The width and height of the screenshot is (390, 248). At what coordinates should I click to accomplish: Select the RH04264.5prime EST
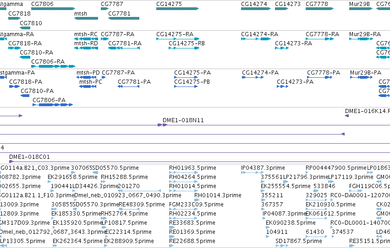click(184, 182)
